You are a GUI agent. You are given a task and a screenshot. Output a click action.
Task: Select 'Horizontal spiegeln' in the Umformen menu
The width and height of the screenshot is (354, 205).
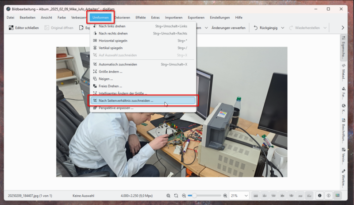tap(142, 41)
